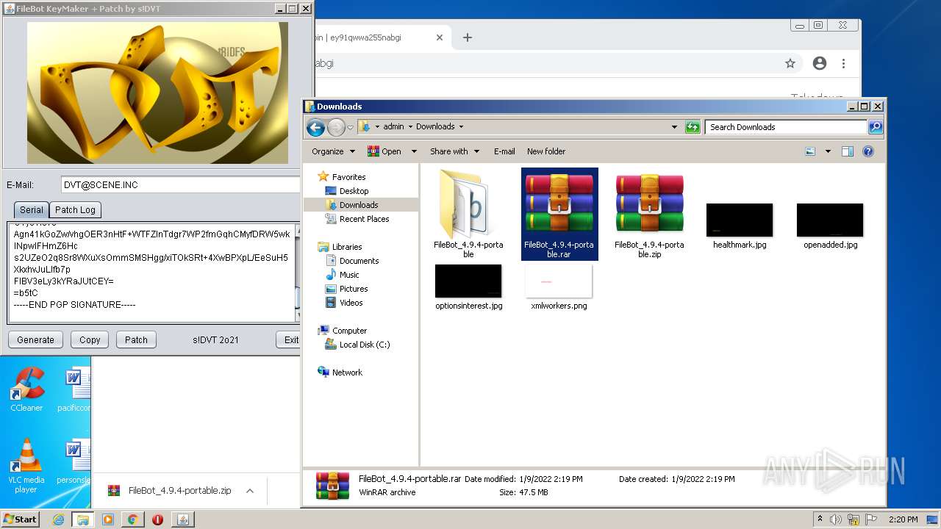Open Chrome profile avatar icon
Image resolution: width=941 pixels, height=529 pixels.
820,63
